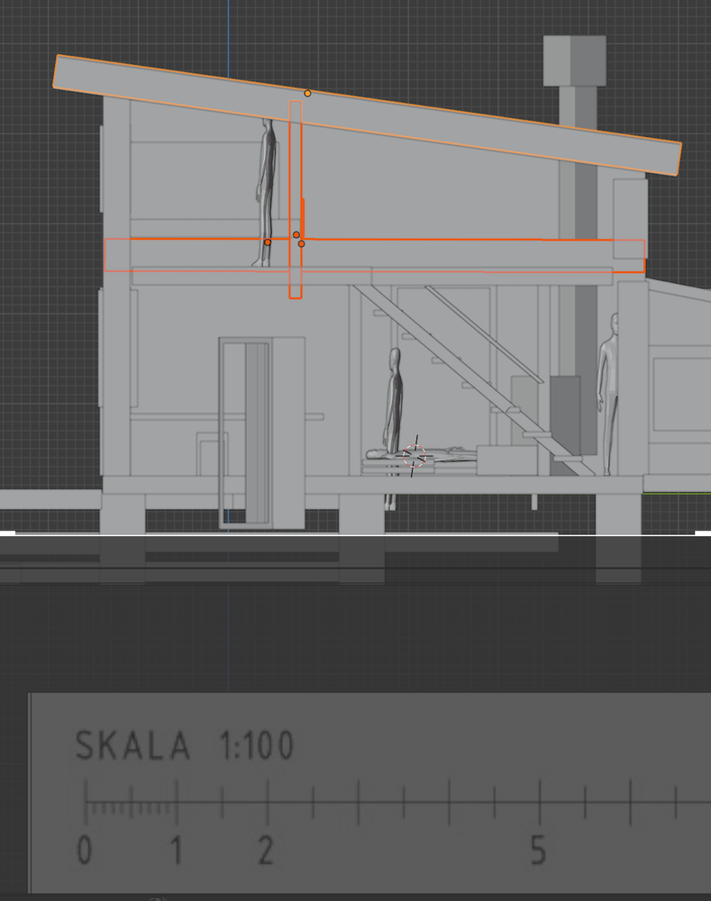The width and height of the screenshot is (711, 901).
Task: Select the human figure standing under the stairs
Action: pos(394,396)
